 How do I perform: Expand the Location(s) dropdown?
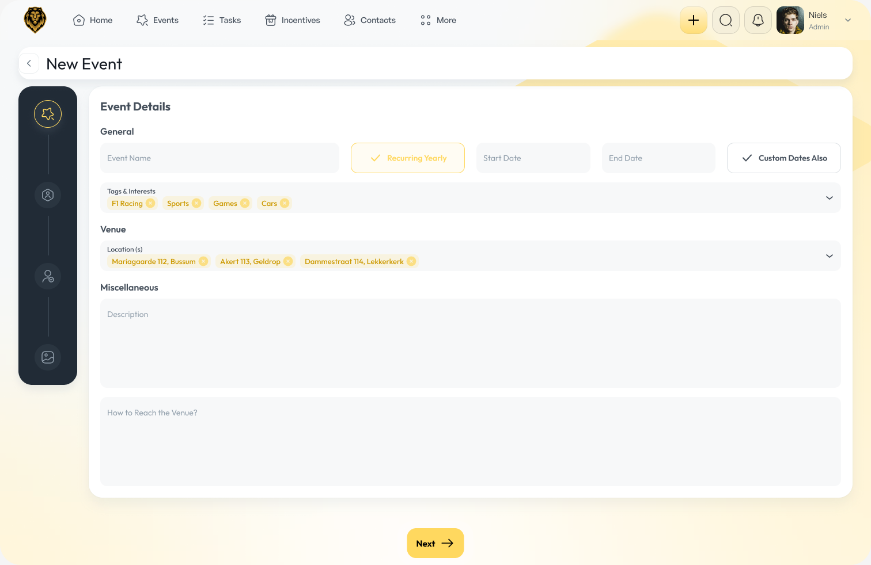[x=830, y=256]
